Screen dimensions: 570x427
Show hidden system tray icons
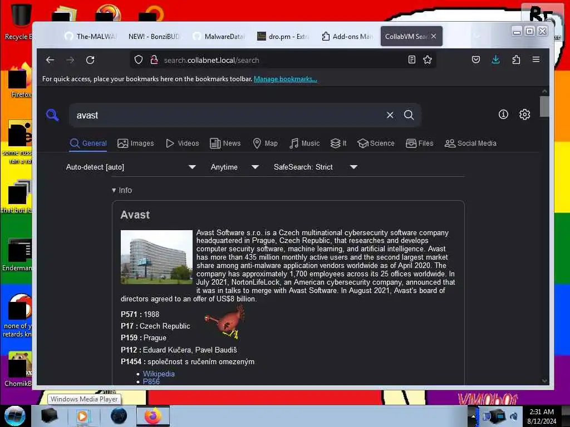(473, 416)
